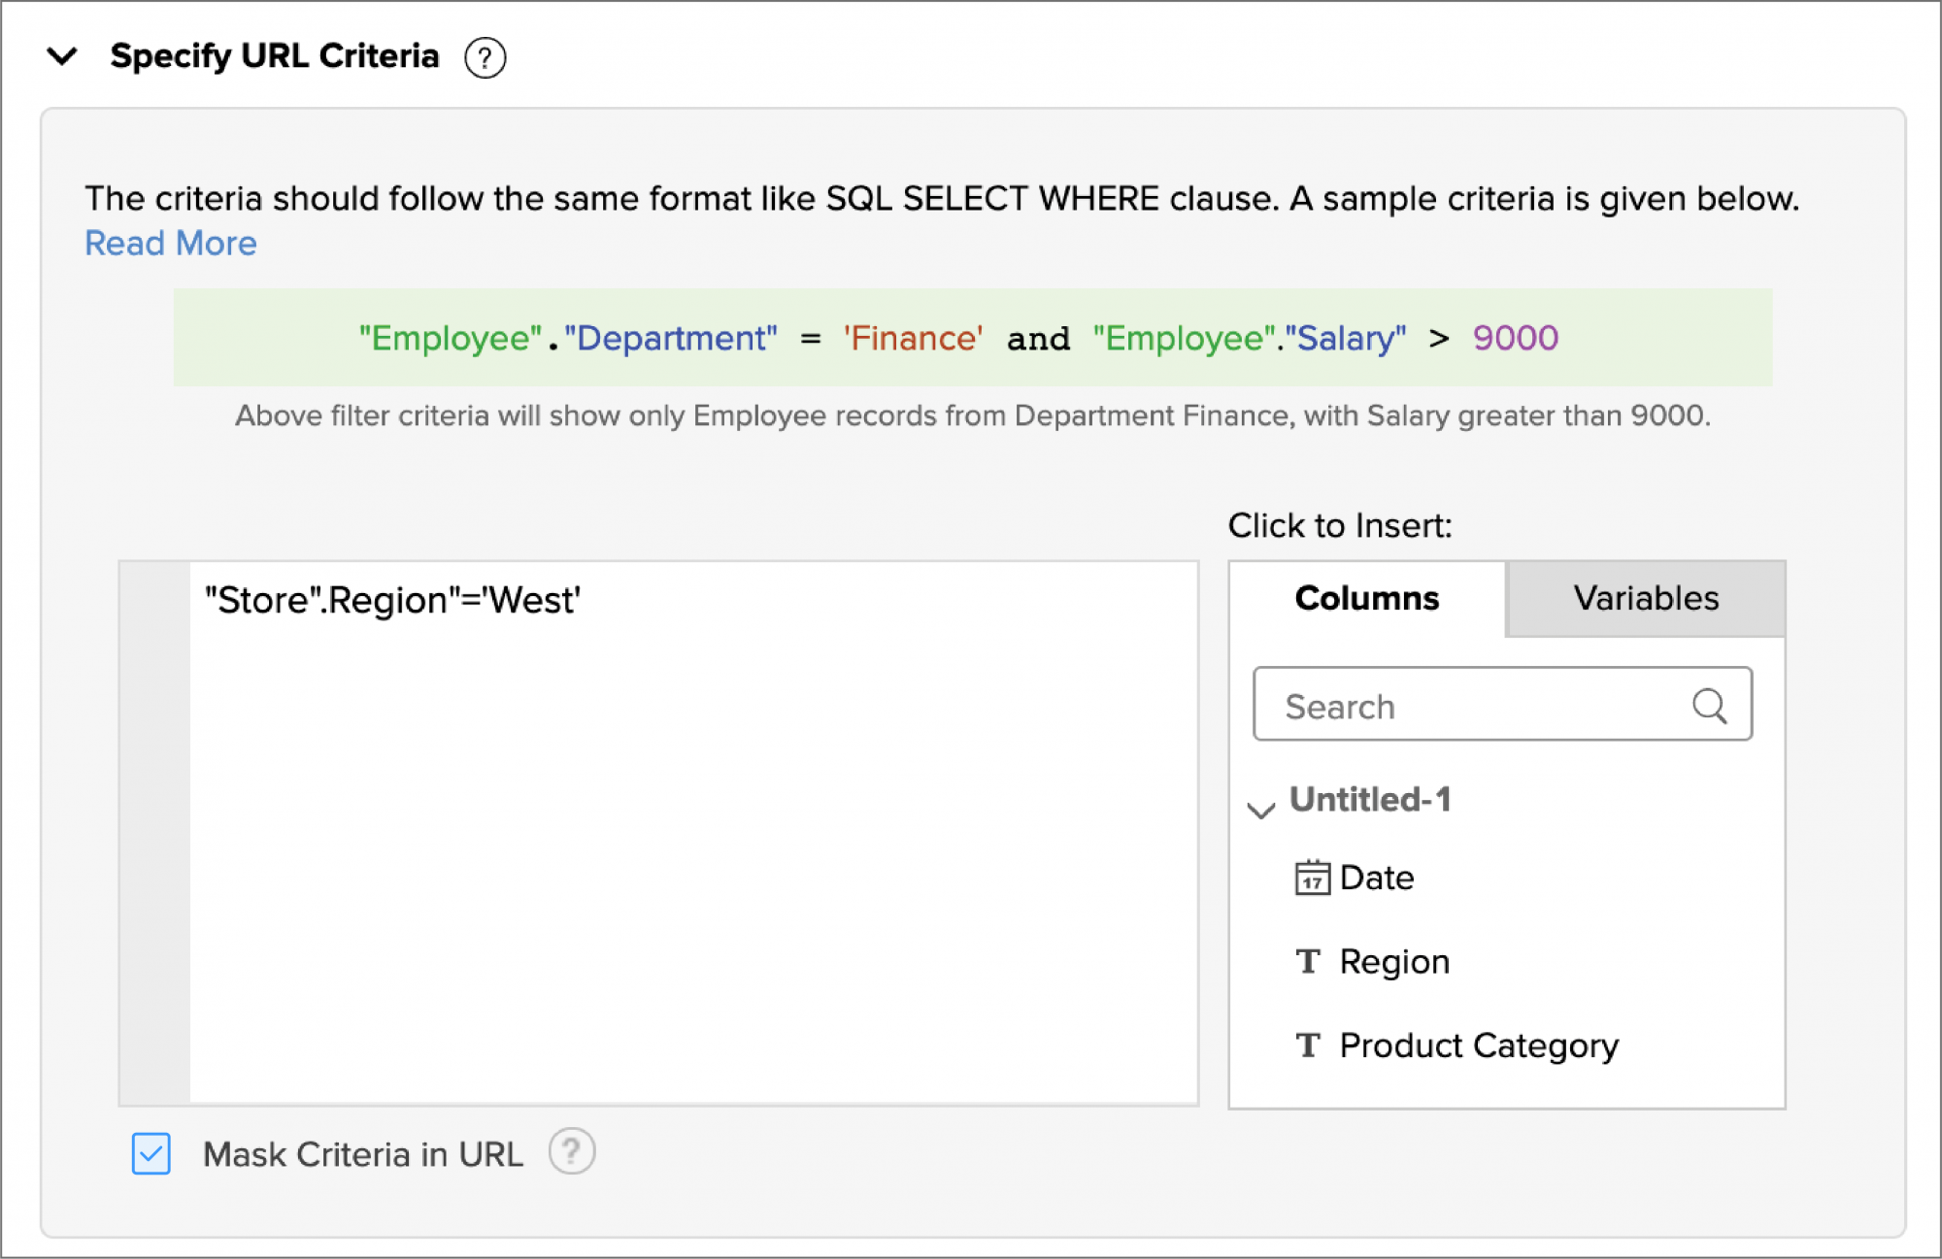Collapse the Untitled-1 column list
This screenshot has height=1259, width=1942.
tap(1260, 809)
